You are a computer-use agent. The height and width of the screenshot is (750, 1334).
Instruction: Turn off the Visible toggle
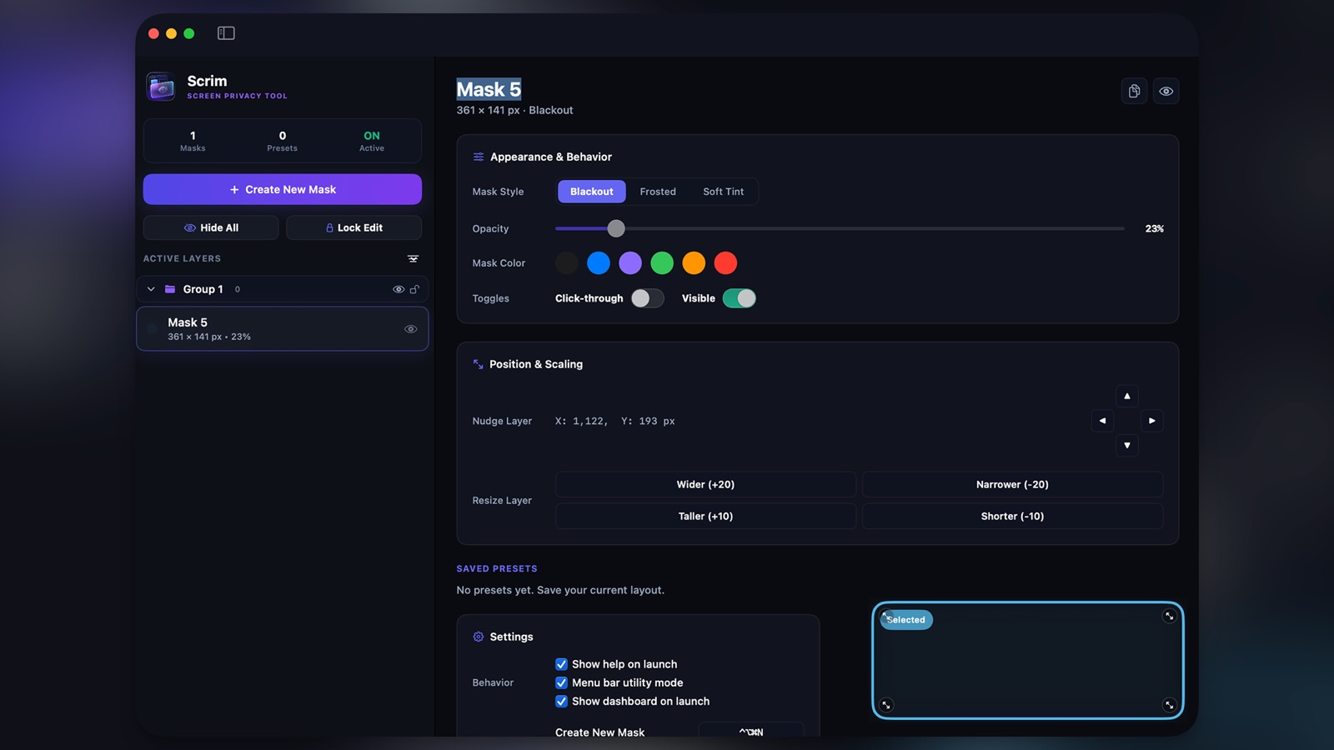coord(740,298)
